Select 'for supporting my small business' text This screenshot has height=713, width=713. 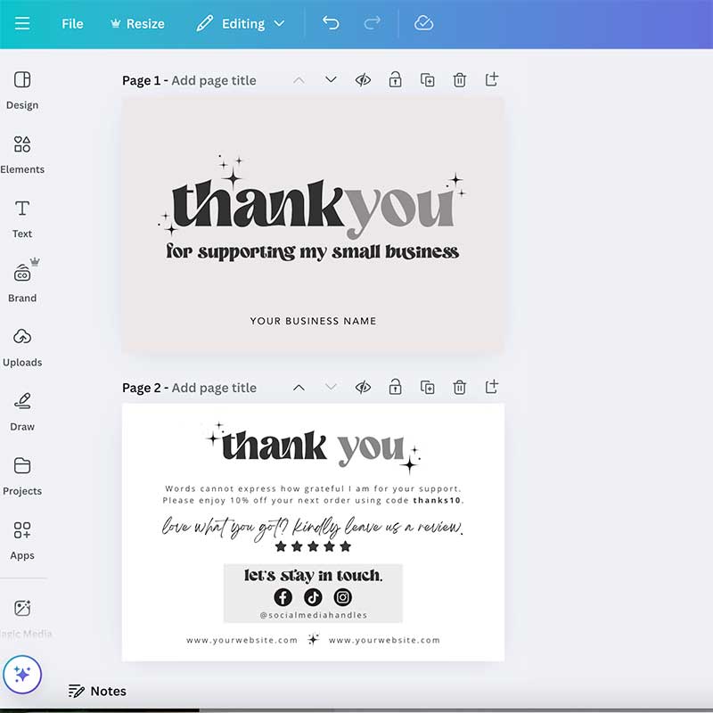pyautogui.click(x=313, y=252)
